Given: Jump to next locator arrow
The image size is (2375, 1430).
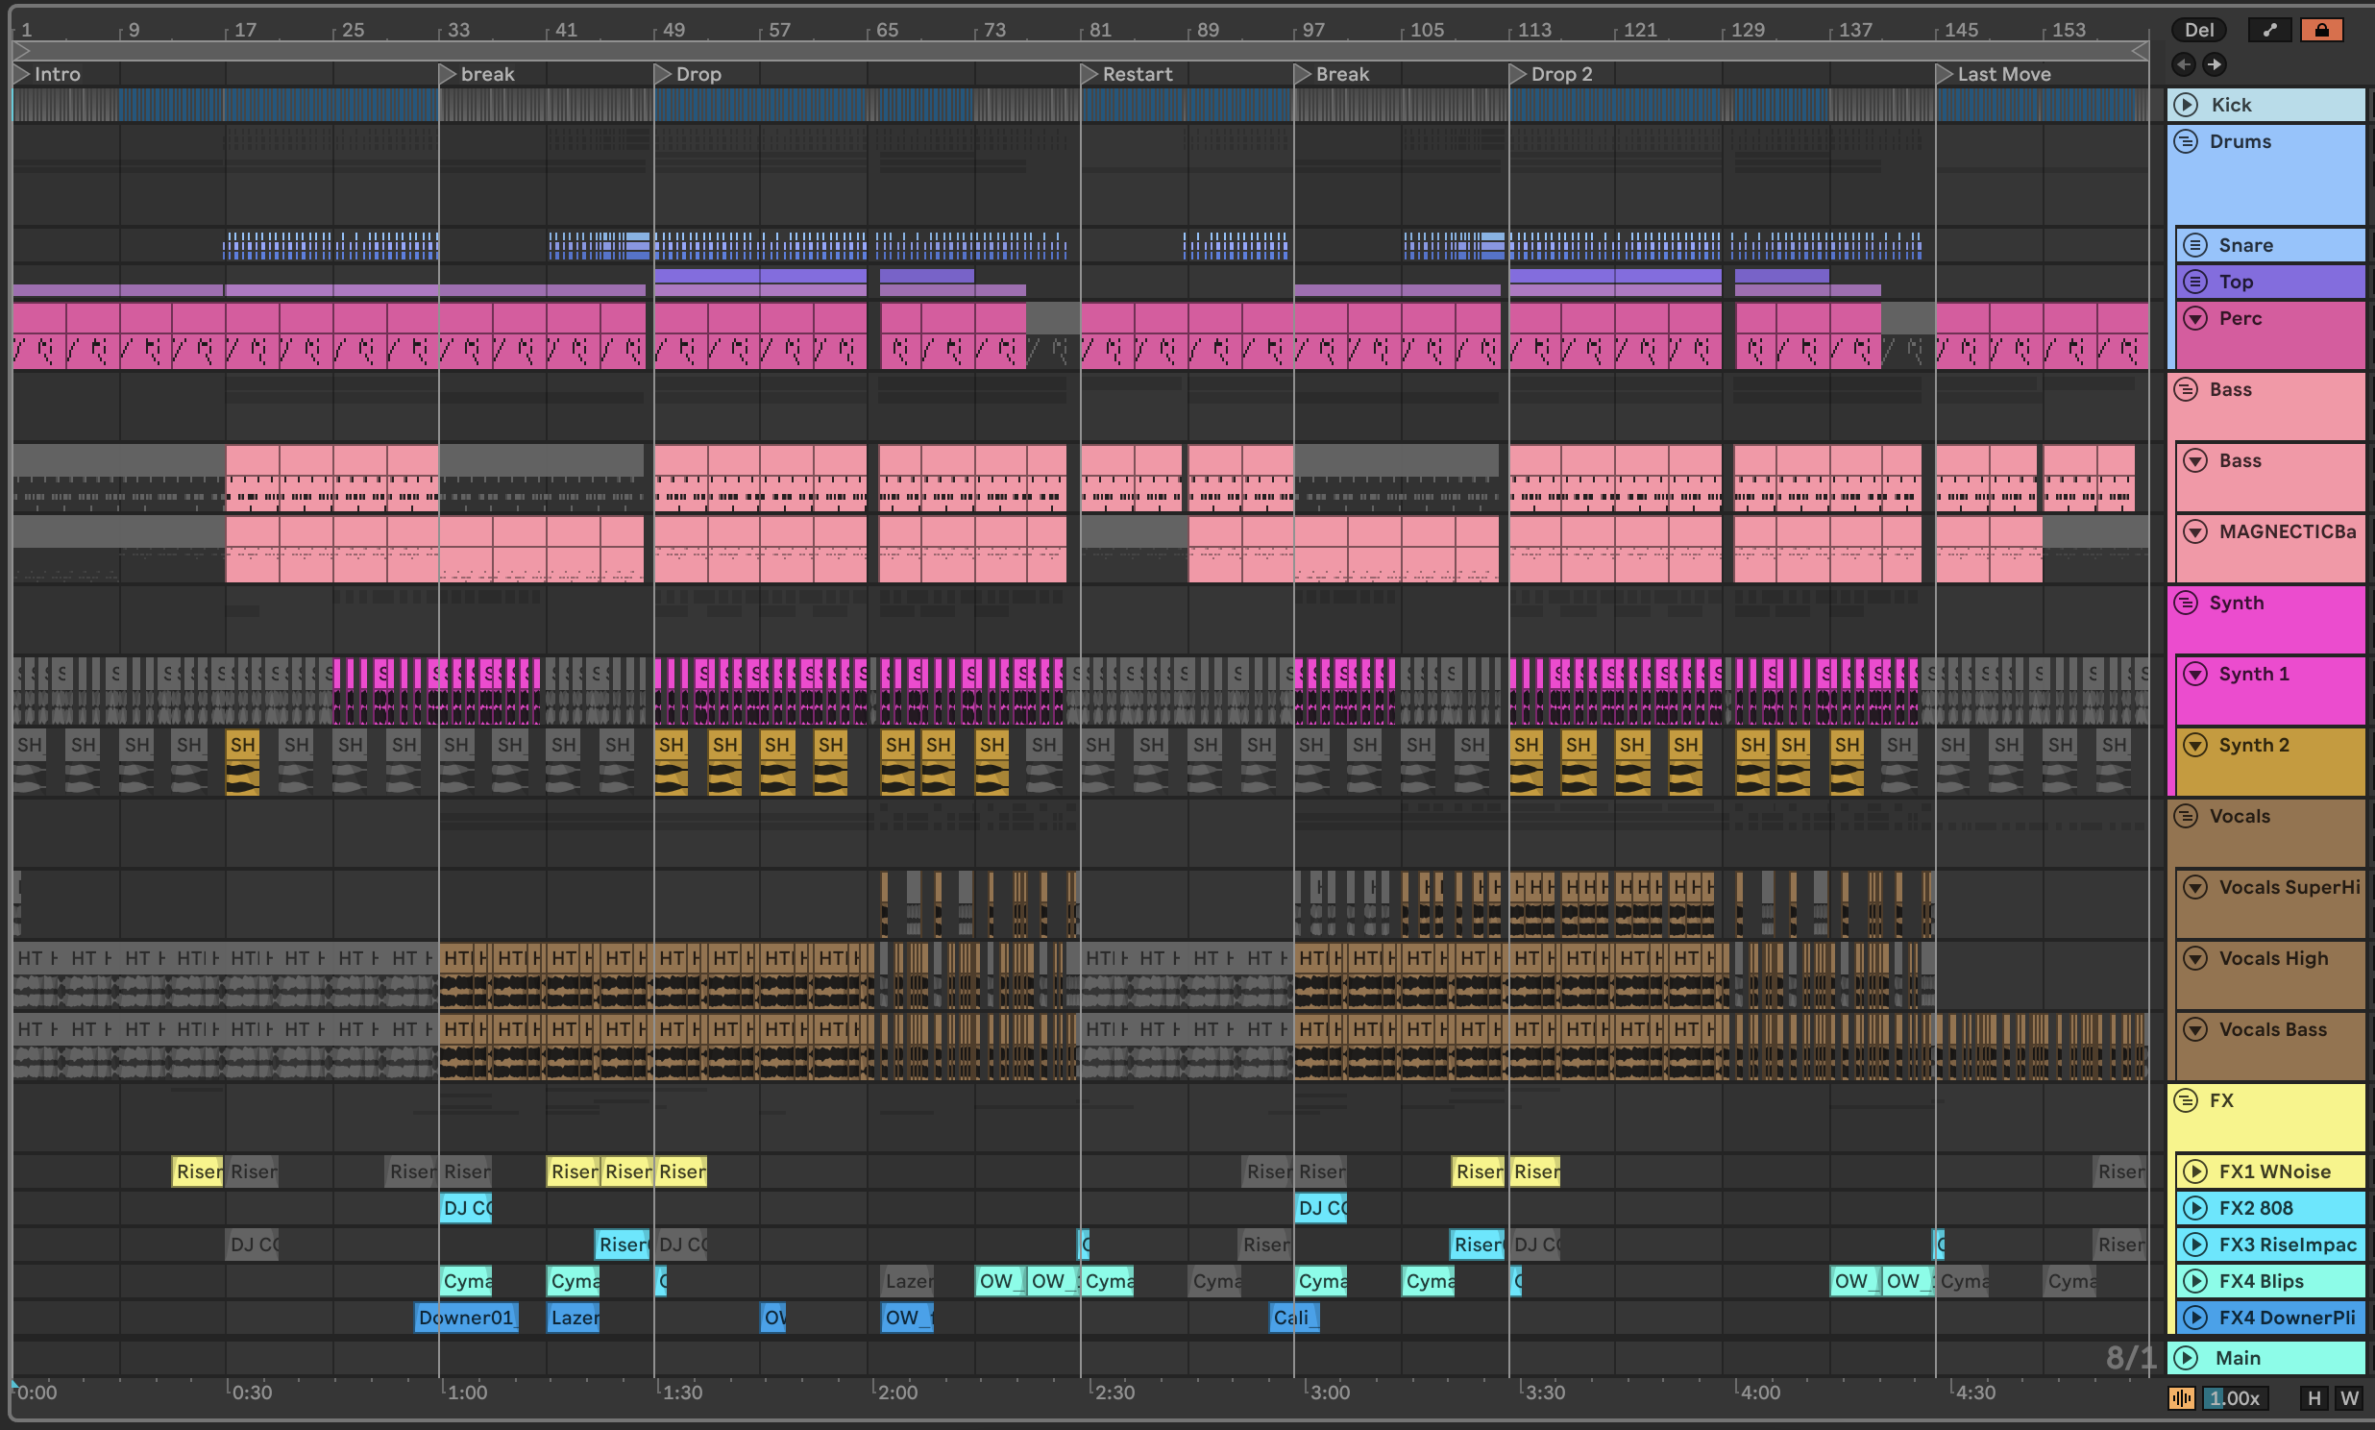Looking at the screenshot, I should click(x=2215, y=64).
